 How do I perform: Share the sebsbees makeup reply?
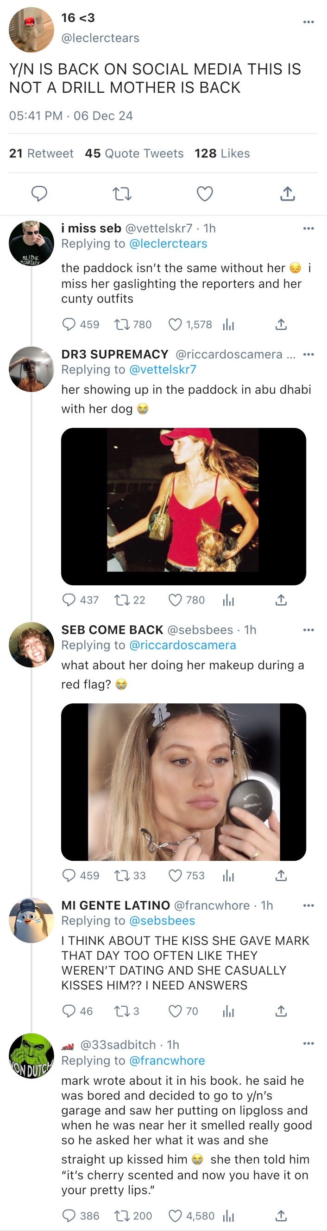[281, 876]
